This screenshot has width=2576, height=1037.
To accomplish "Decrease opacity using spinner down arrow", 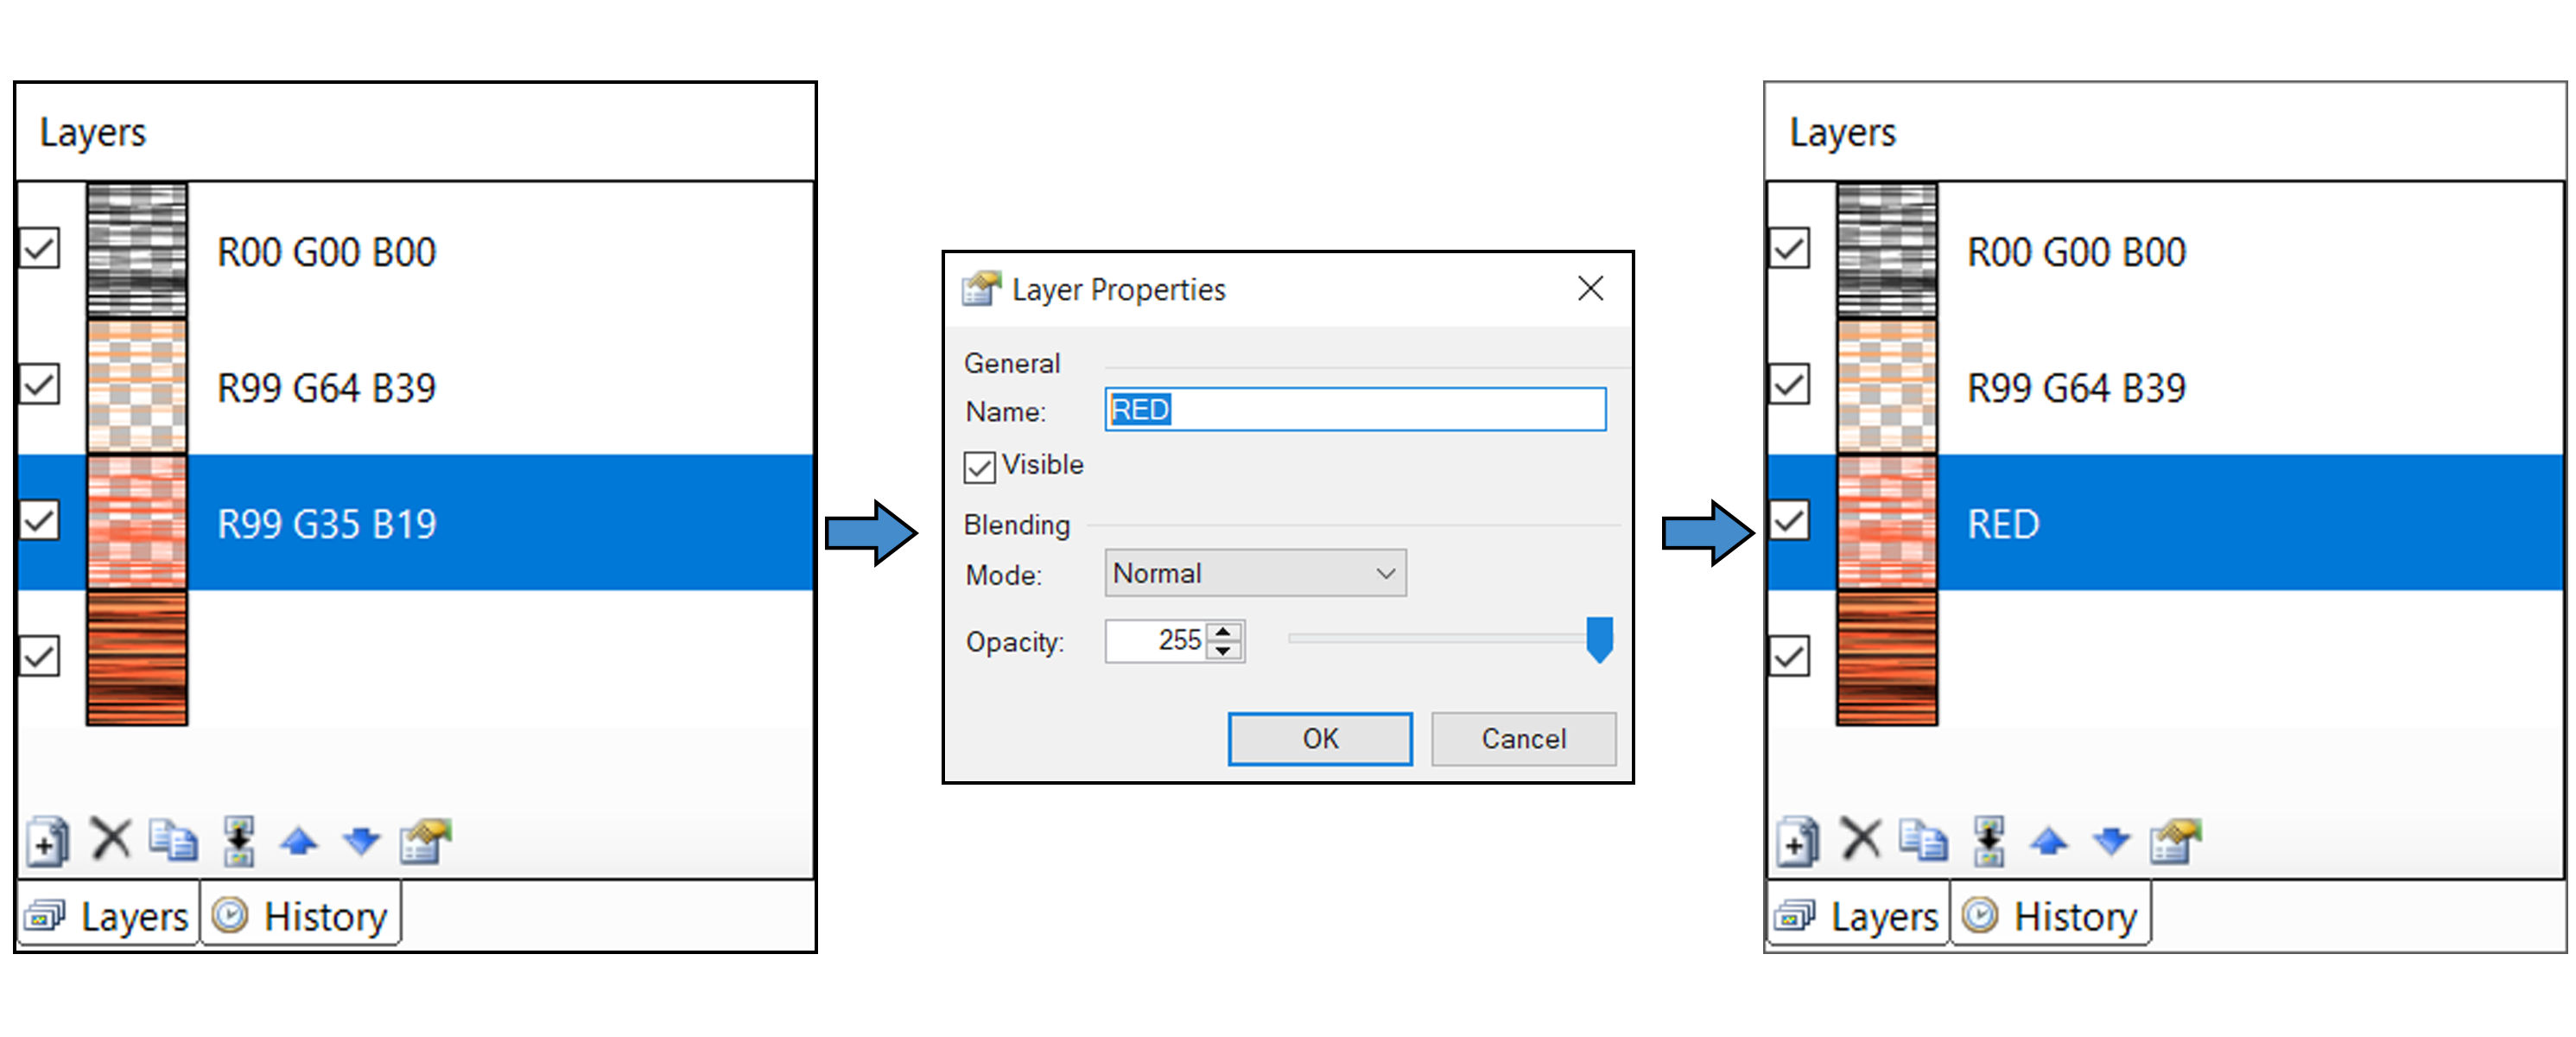I will [x=1224, y=650].
